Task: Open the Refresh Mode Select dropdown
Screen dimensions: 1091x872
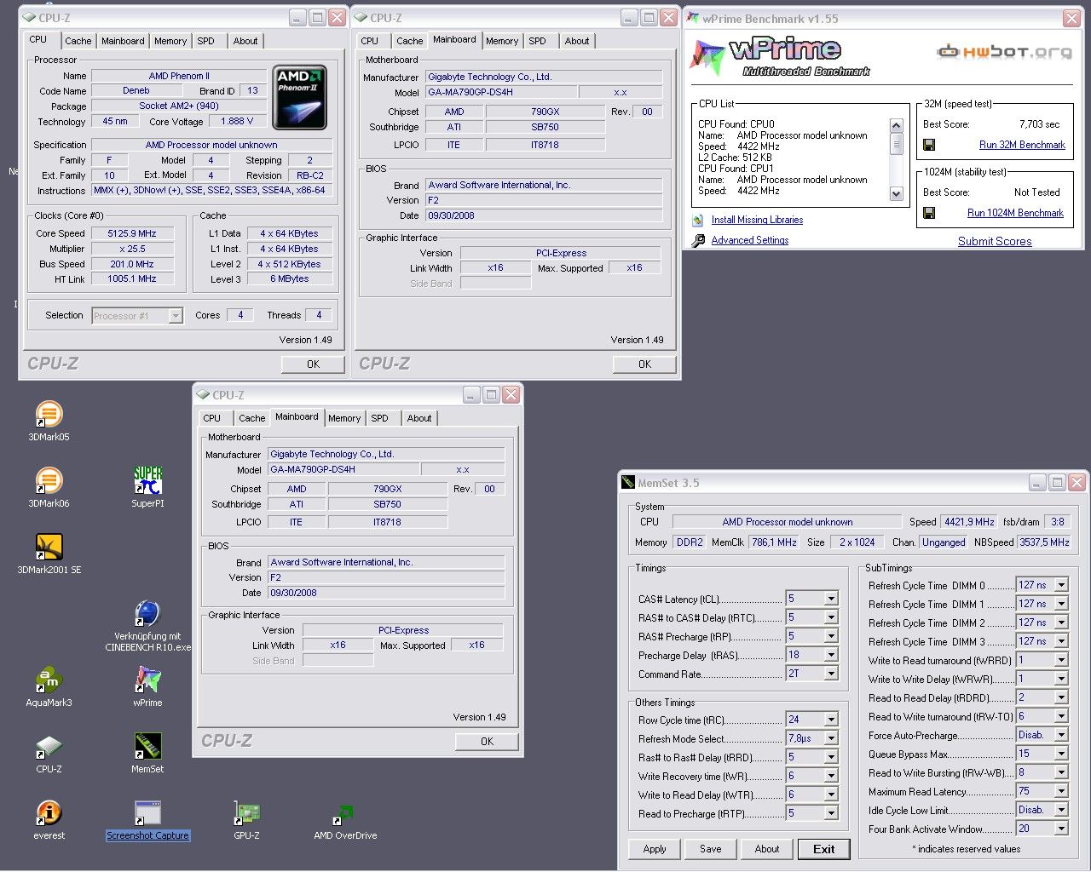Action: pyautogui.click(x=831, y=738)
